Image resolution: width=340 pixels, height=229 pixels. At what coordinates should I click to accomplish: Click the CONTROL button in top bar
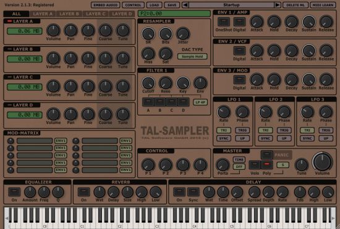(133, 5)
